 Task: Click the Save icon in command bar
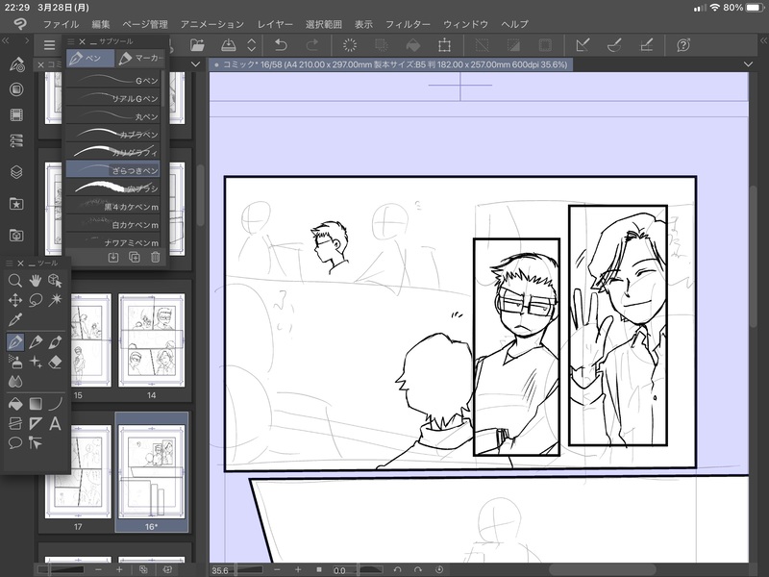pyautogui.click(x=228, y=45)
